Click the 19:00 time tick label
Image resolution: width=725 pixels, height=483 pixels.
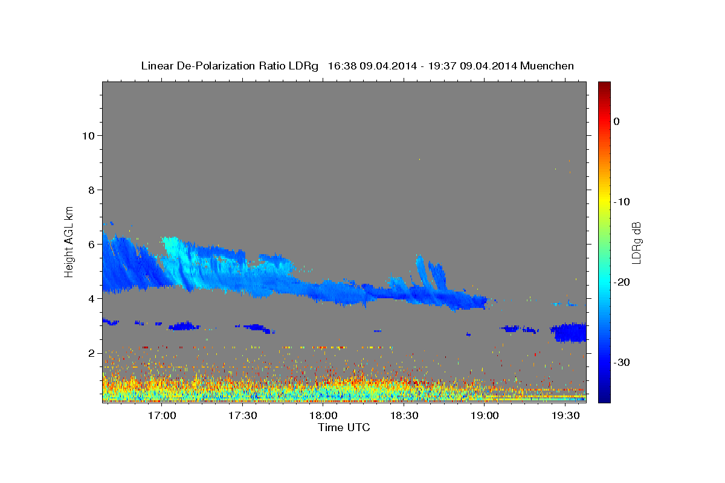[485, 416]
